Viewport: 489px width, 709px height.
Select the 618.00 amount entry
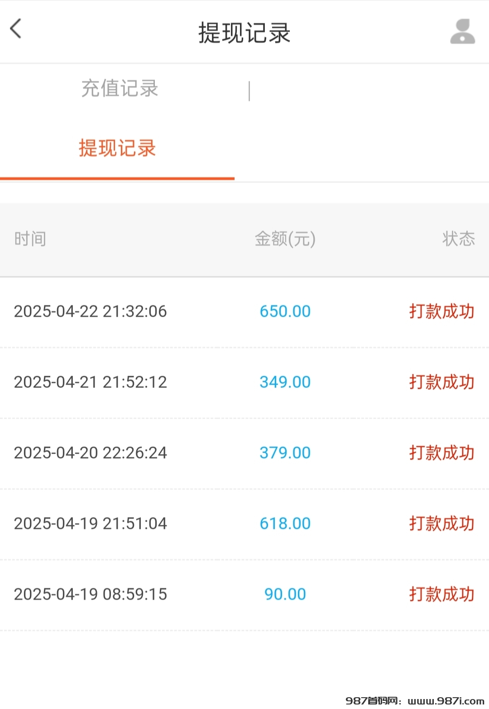[x=285, y=524]
